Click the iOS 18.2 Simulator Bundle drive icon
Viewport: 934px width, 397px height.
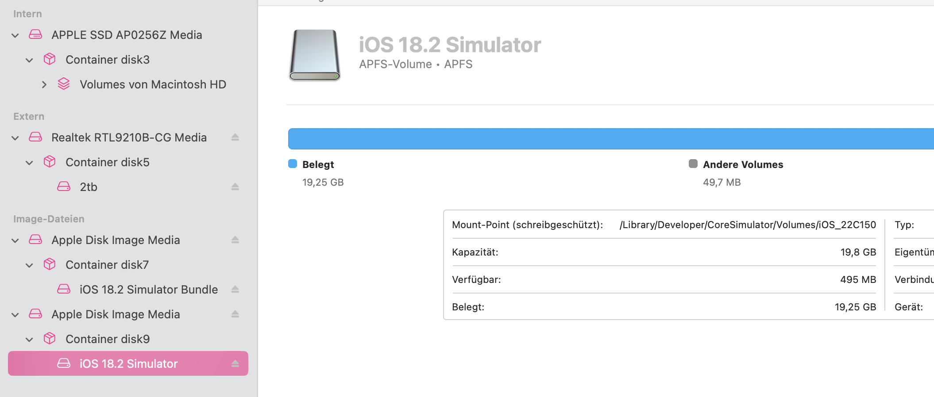click(64, 289)
